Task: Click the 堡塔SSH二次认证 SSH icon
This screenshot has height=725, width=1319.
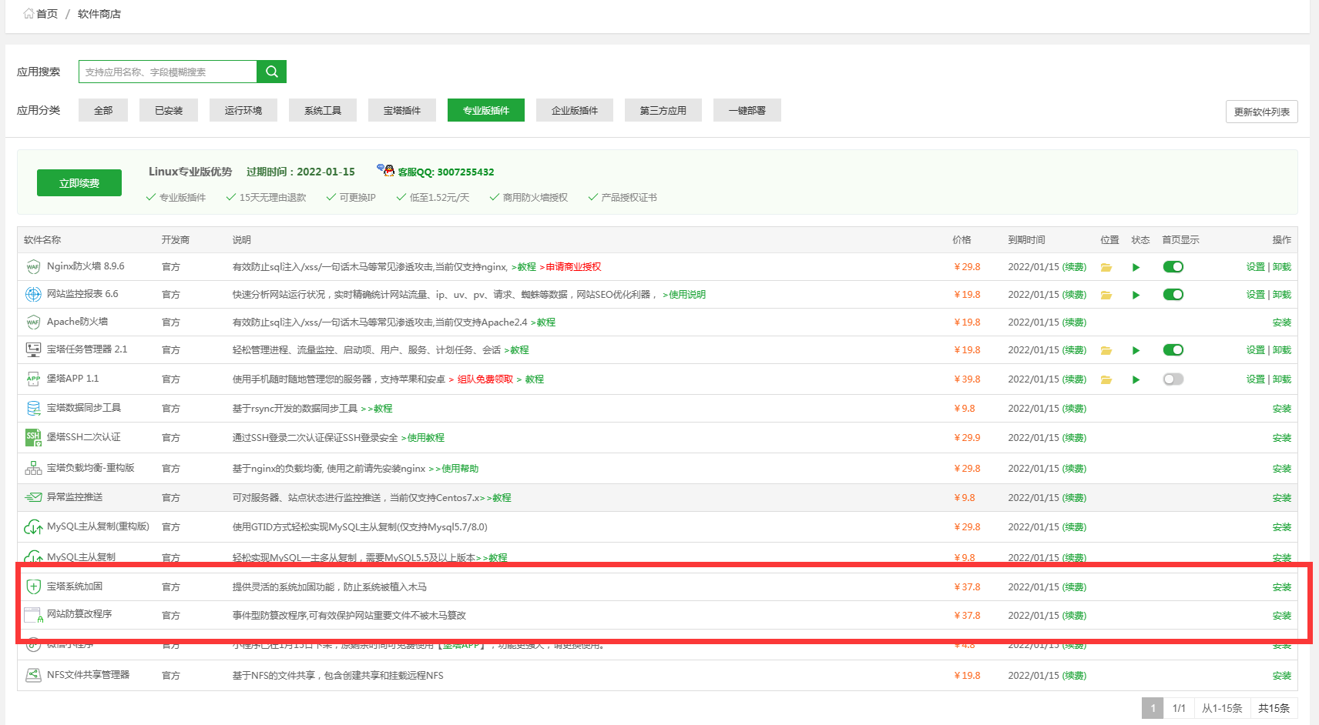Action: pyautogui.click(x=33, y=437)
